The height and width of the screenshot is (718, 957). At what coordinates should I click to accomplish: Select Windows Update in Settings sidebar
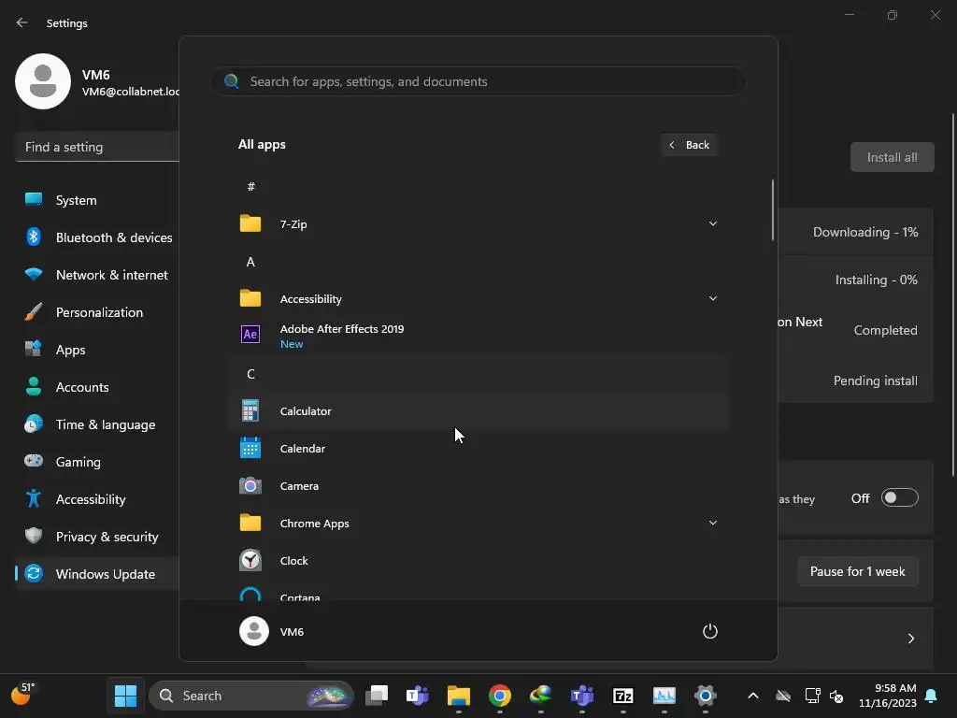click(x=97, y=574)
